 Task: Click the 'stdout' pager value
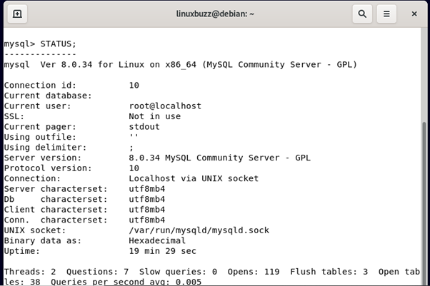[144, 127]
